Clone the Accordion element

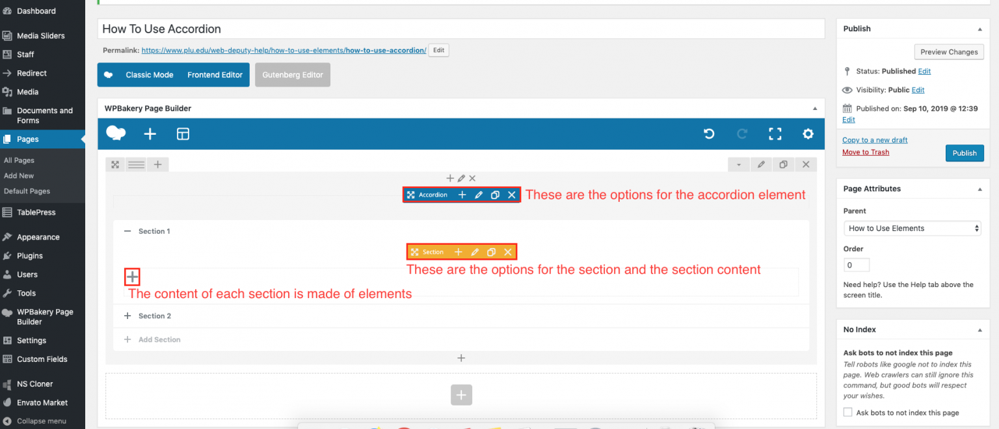pyautogui.click(x=494, y=195)
